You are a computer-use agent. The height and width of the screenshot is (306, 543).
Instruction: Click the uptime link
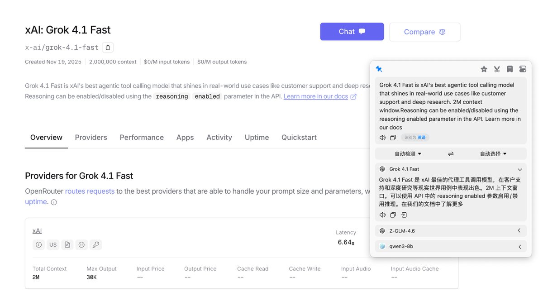(36, 202)
